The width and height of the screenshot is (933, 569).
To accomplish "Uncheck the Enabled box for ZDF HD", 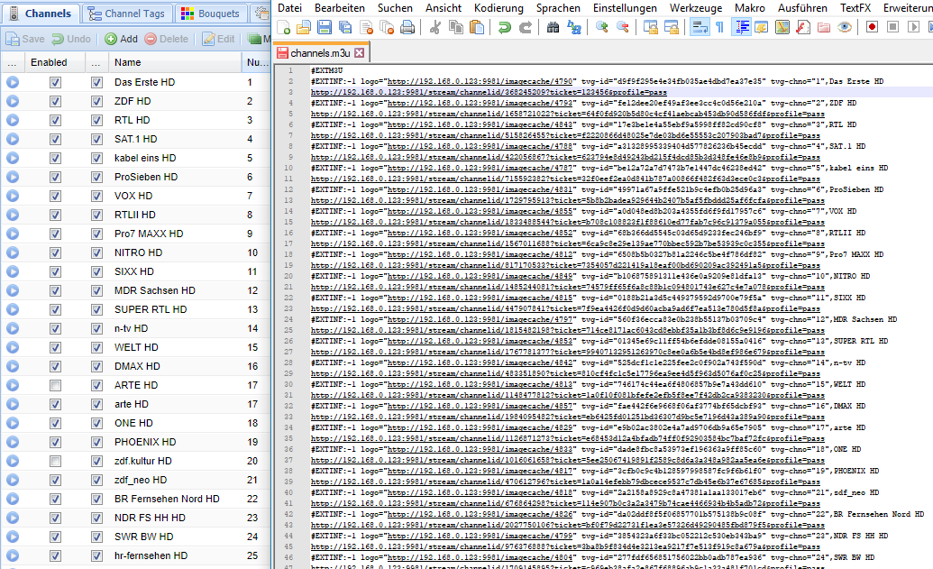I will (x=56, y=102).
